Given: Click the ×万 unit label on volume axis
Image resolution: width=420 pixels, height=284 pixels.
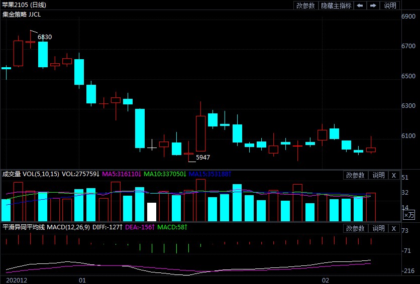Looking at the screenshot, I should [409, 215].
